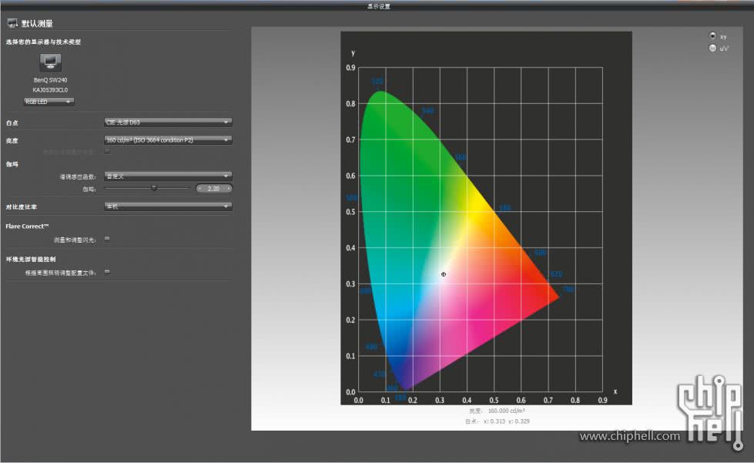The width and height of the screenshot is (754, 463).
Task: Open the tone response curve dropdown
Action: click(168, 176)
